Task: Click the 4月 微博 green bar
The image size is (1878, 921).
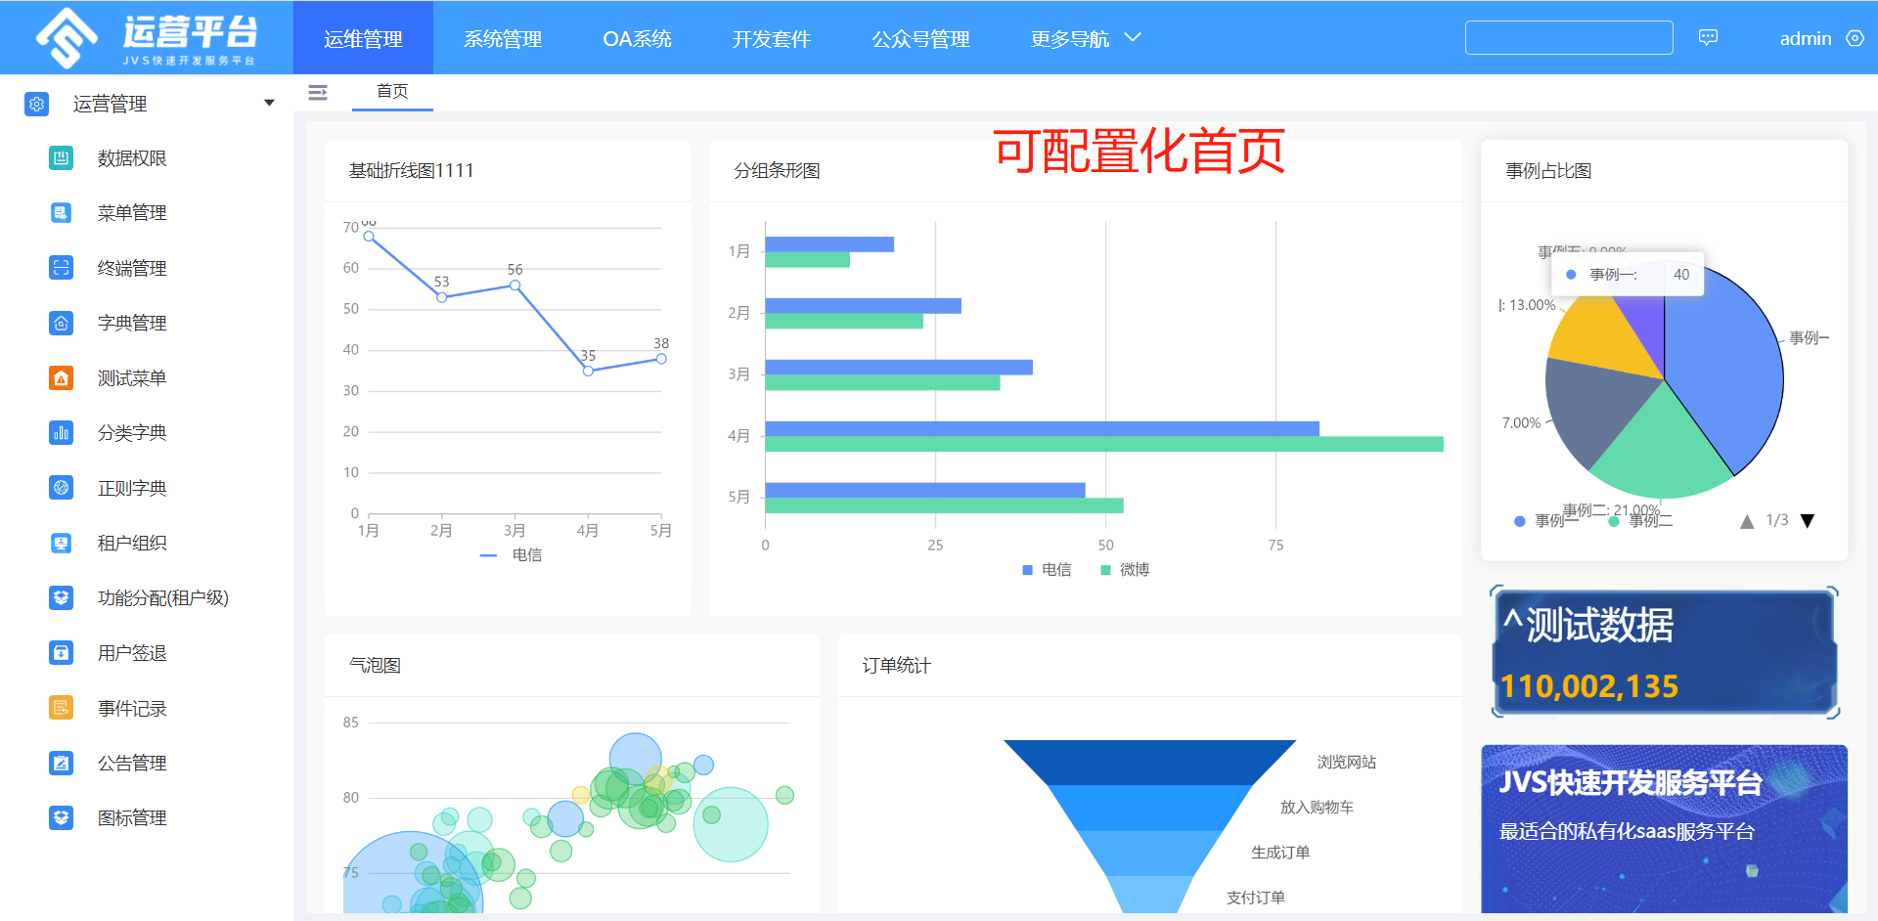Action: click(1103, 444)
